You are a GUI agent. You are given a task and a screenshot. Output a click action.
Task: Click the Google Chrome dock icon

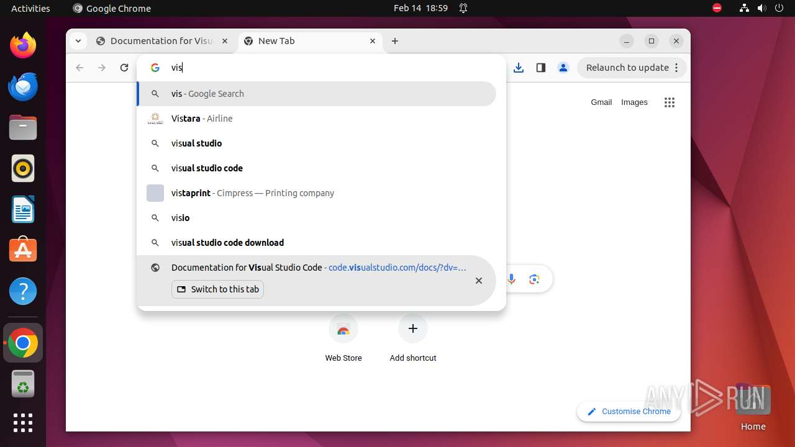click(x=23, y=343)
